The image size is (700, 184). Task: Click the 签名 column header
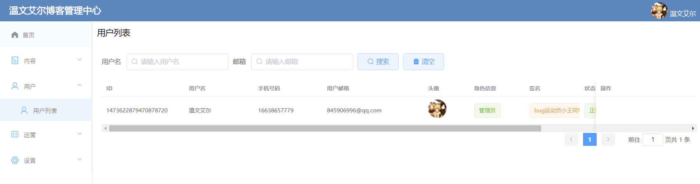(x=535, y=89)
